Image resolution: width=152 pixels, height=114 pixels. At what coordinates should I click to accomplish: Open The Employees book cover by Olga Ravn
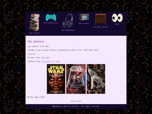96,79
